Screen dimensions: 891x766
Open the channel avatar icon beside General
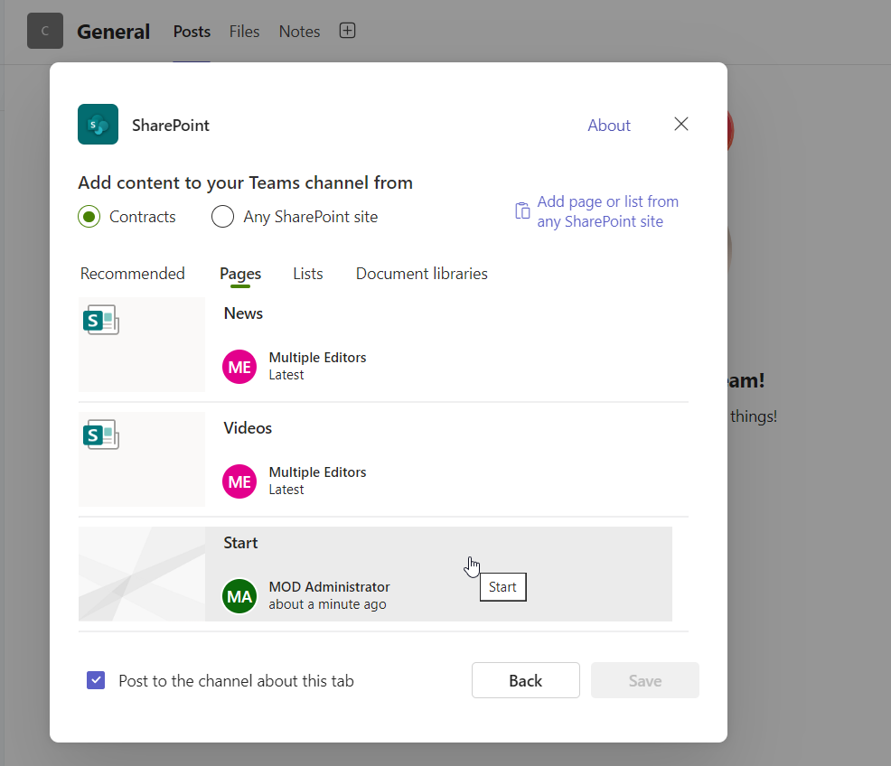[x=44, y=30]
